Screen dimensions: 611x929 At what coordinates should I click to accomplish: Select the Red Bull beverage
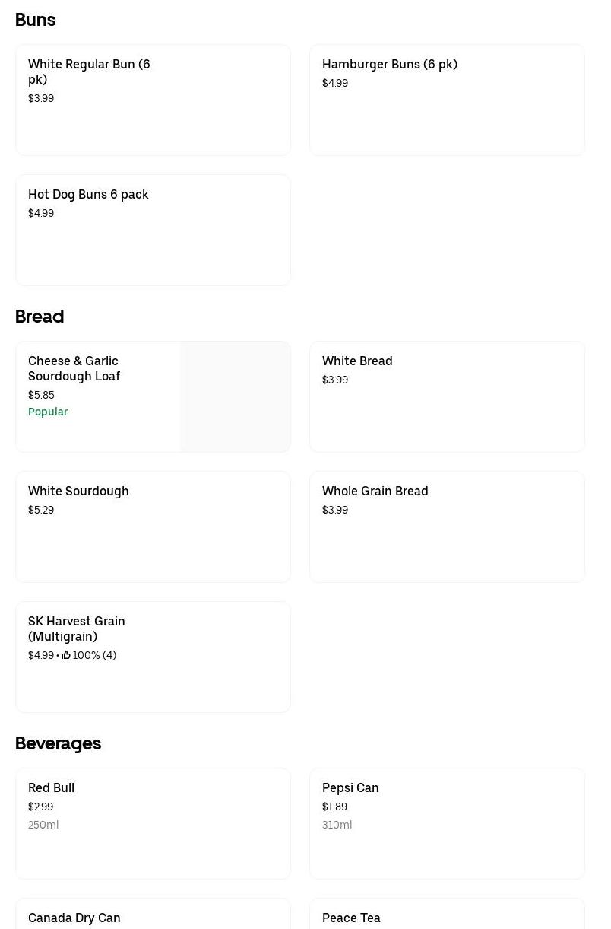pyautogui.click(x=153, y=823)
